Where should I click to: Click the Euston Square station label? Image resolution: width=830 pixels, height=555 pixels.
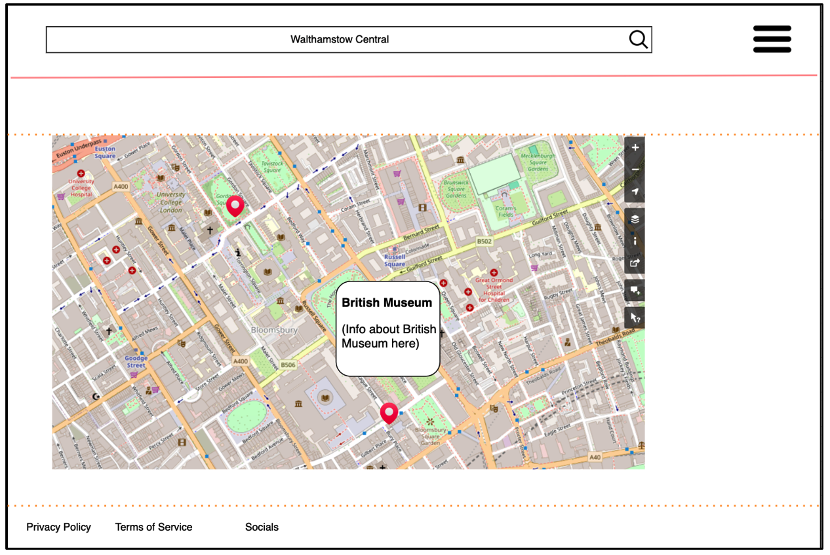(x=105, y=152)
